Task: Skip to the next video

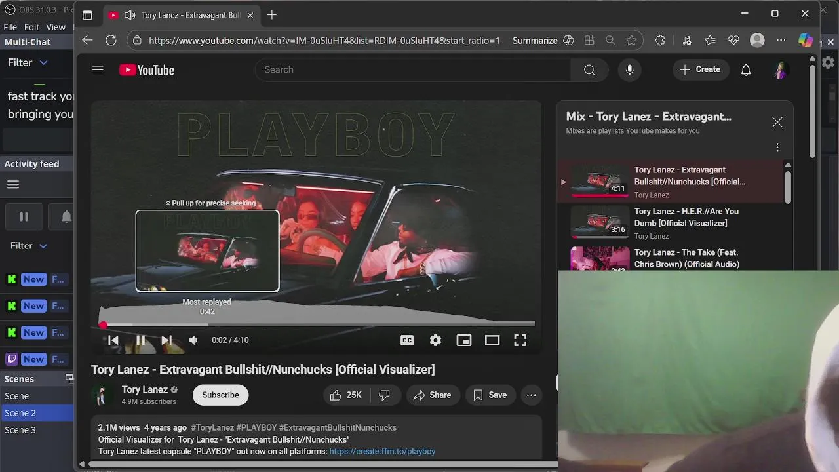Action: pyautogui.click(x=166, y=340)
